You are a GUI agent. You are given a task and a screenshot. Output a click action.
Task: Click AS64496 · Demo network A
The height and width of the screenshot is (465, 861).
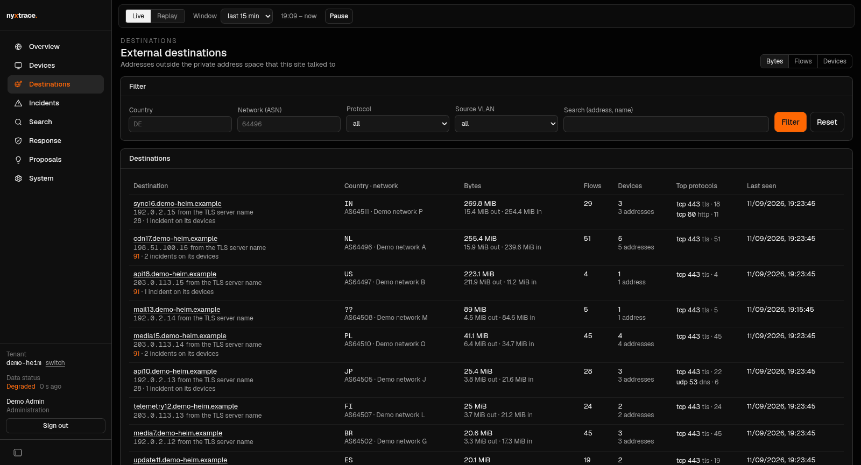385,247
